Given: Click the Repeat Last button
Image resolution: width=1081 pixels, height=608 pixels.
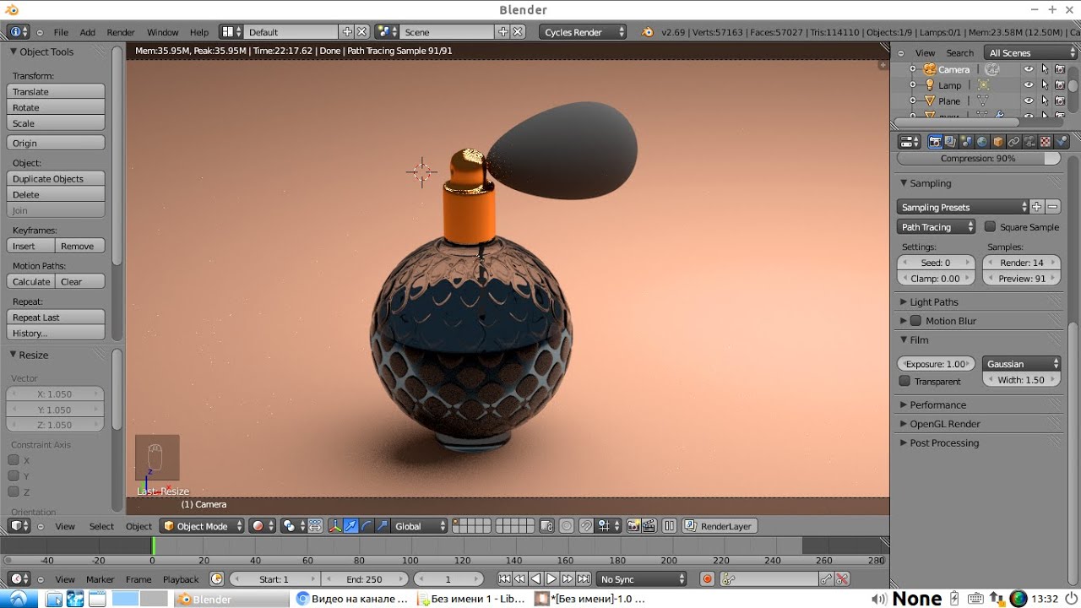Looking at the screenshot, I should [x=56, y=318].
